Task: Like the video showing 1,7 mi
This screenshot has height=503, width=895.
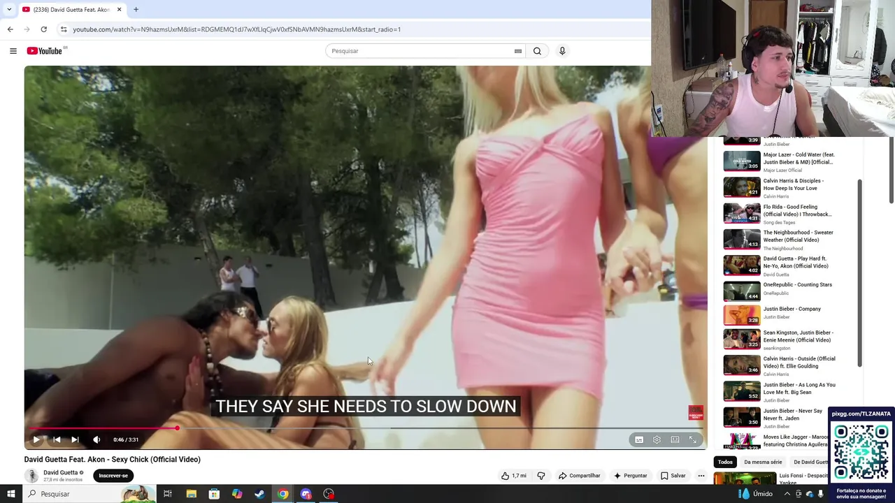Action: click(x=513, y=476)
